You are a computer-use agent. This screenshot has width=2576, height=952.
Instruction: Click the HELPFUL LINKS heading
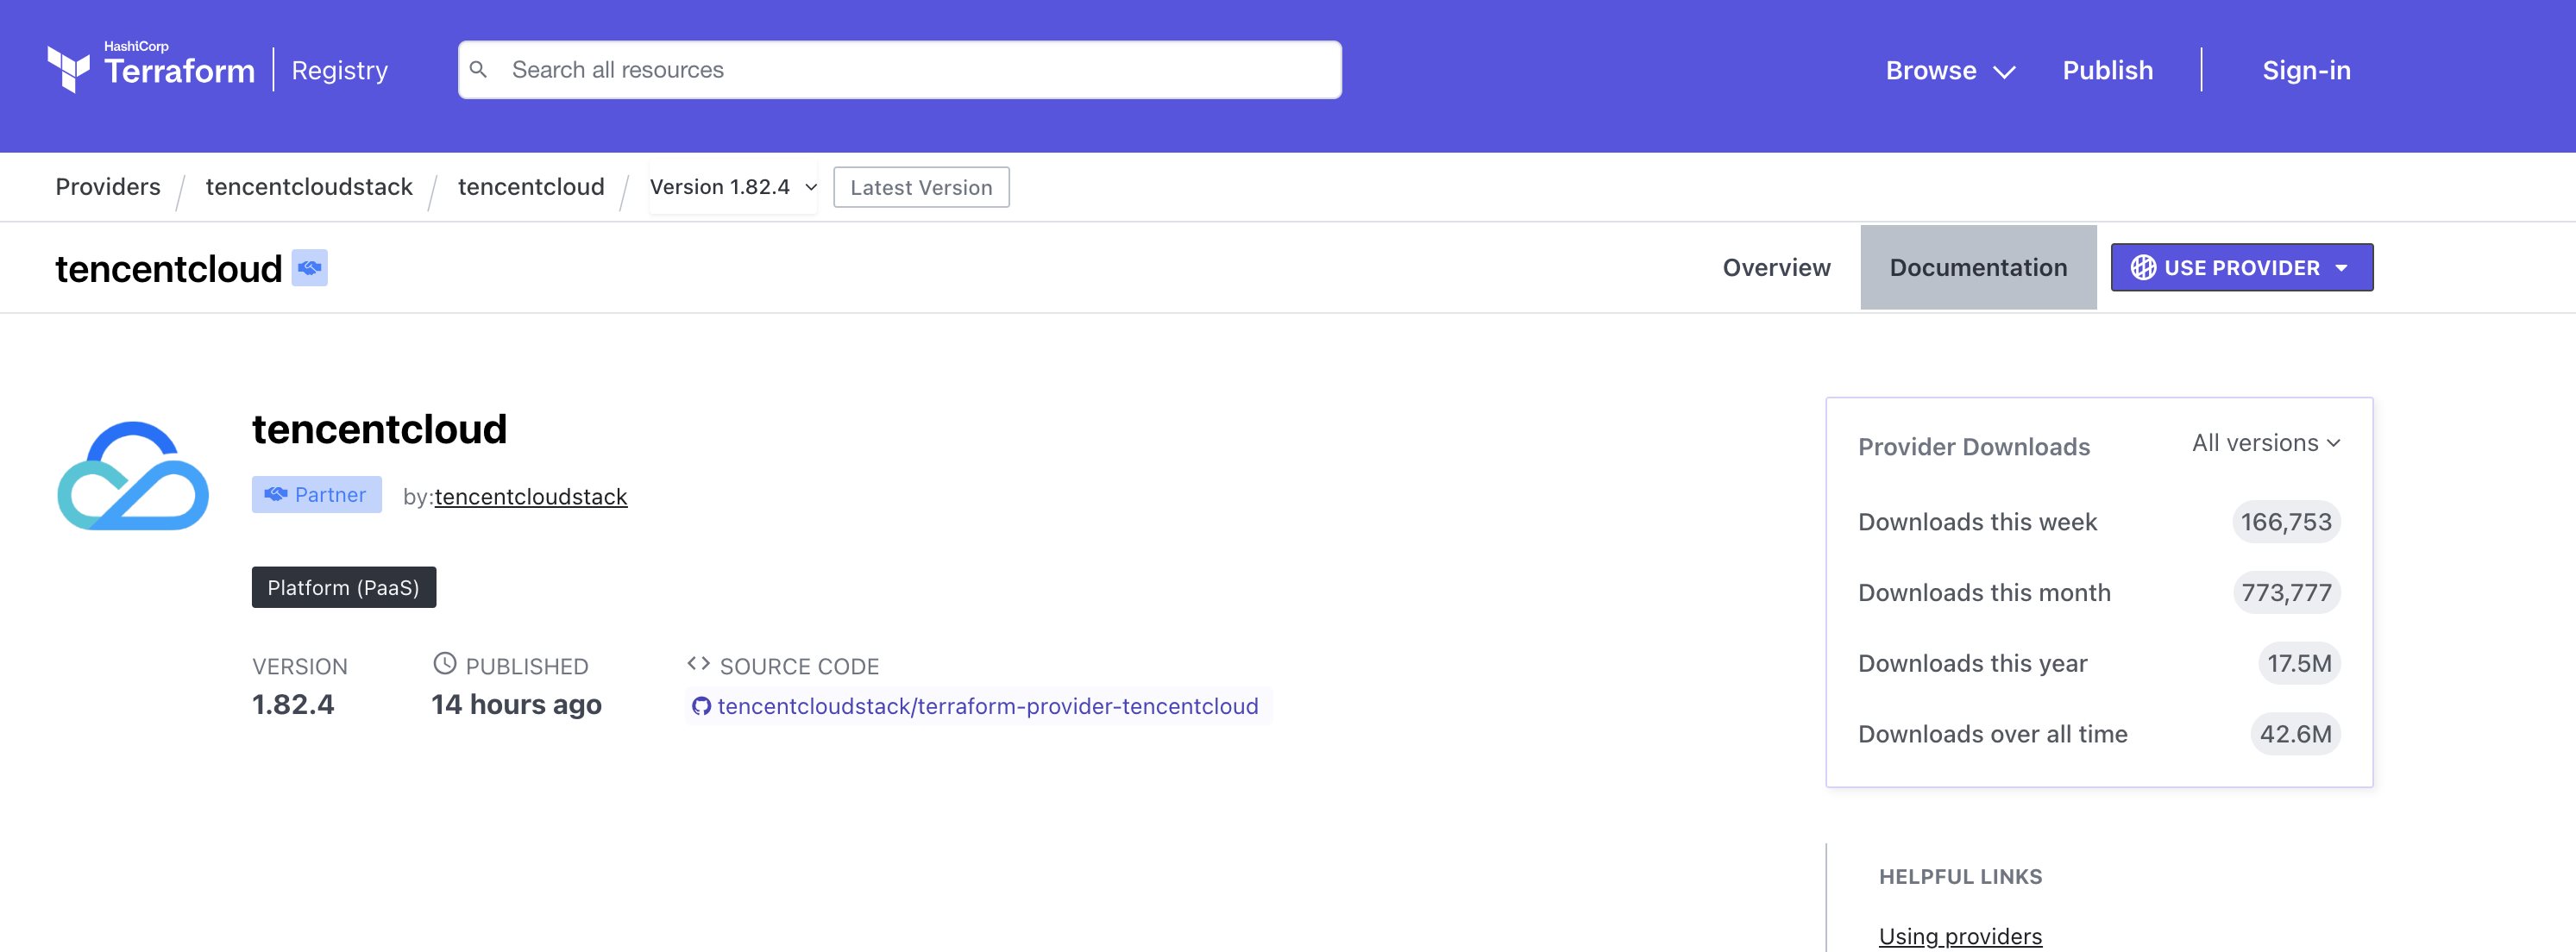pyautogui.click(x=1960, y=876)
